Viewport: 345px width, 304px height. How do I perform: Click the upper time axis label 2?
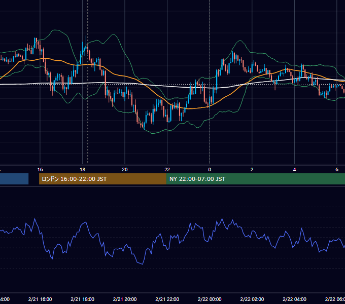point(252,170)
